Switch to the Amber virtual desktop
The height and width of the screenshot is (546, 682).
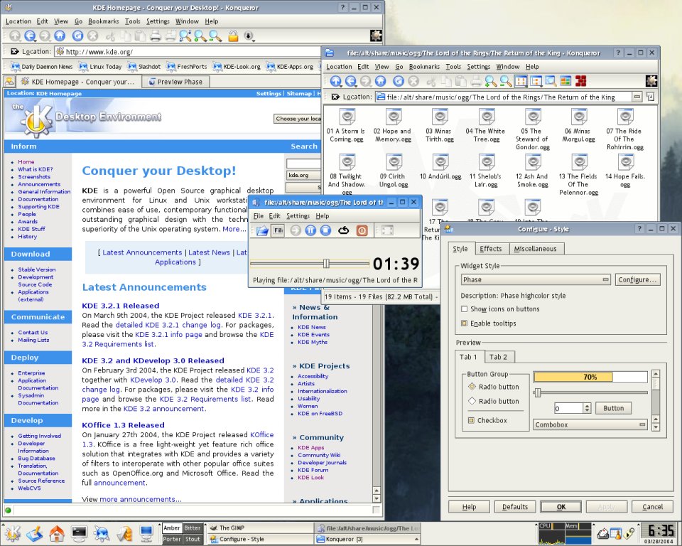pos(172,528)
